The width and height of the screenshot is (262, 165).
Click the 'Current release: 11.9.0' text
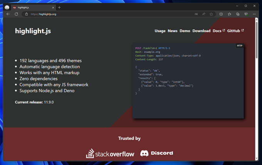(x=34, y=102)
